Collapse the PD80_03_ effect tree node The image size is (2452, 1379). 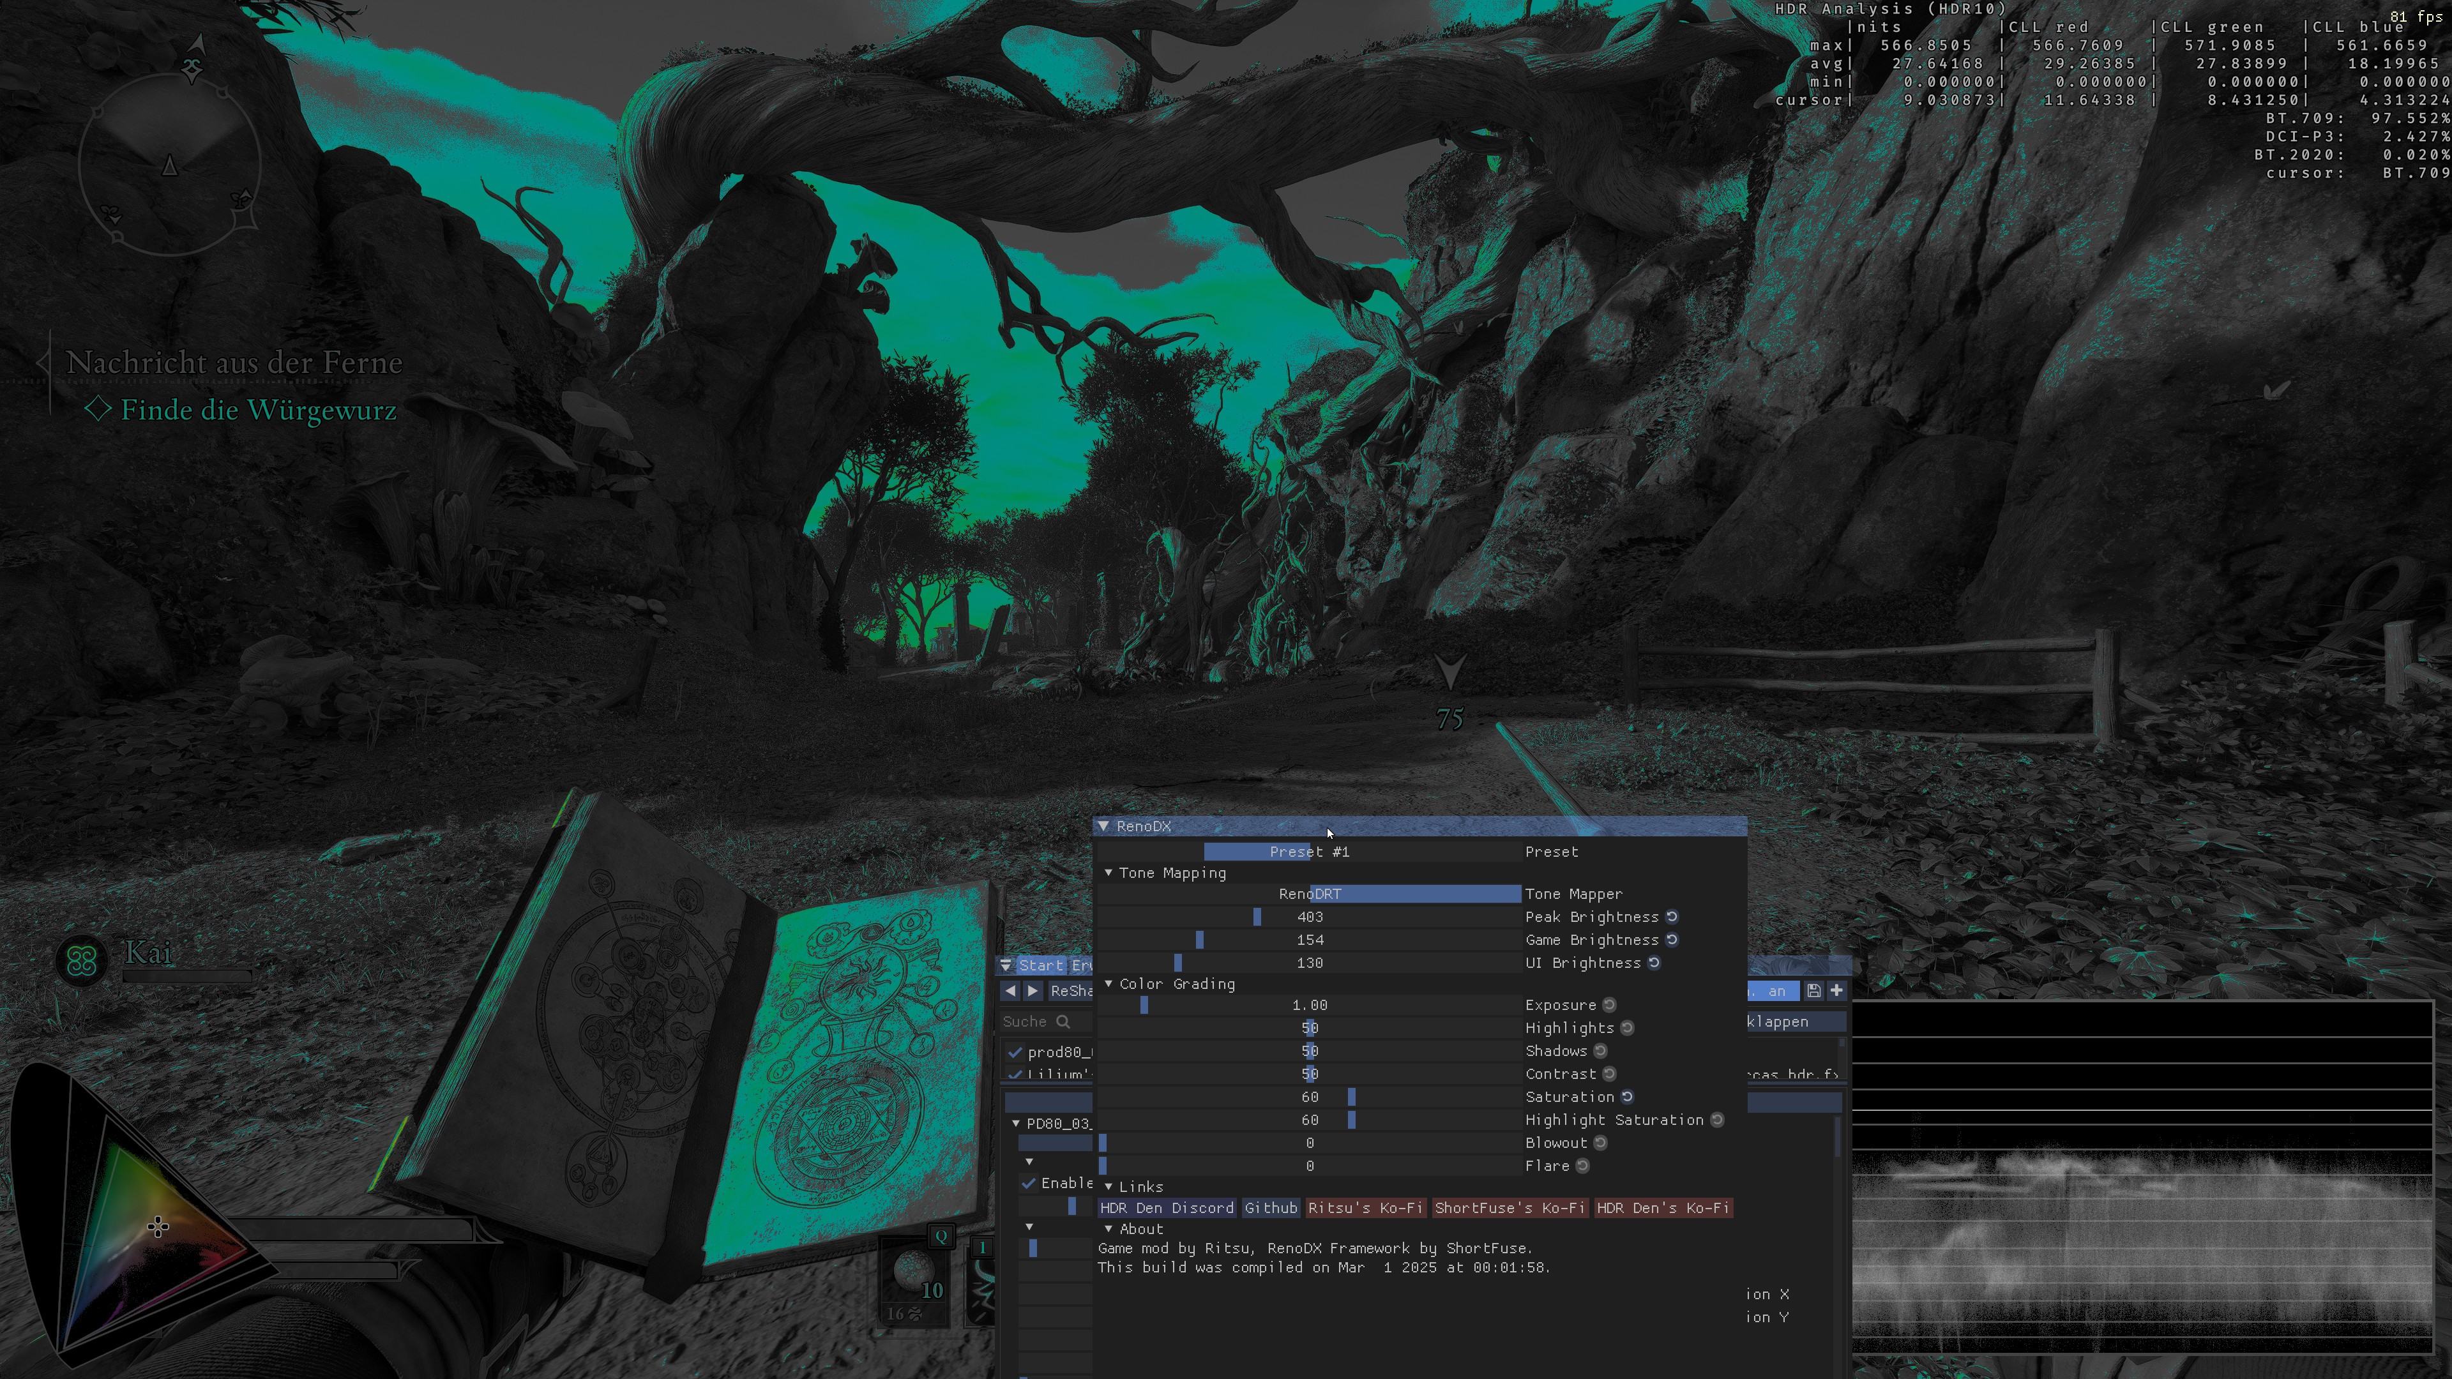tap(1016, 1124)
